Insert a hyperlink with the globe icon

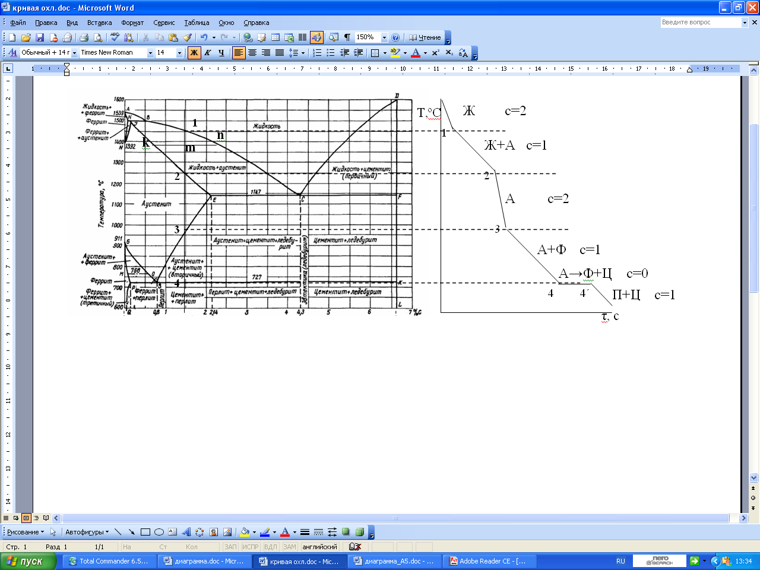(248, 37)
